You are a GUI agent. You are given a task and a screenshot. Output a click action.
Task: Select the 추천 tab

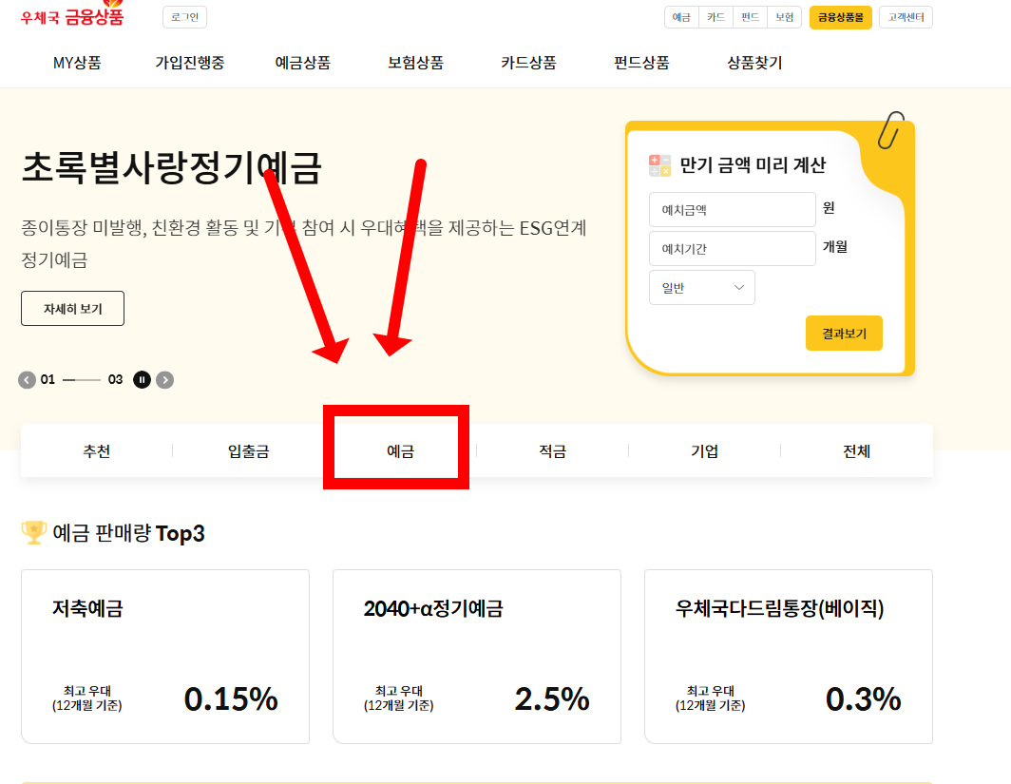point(97,450)
